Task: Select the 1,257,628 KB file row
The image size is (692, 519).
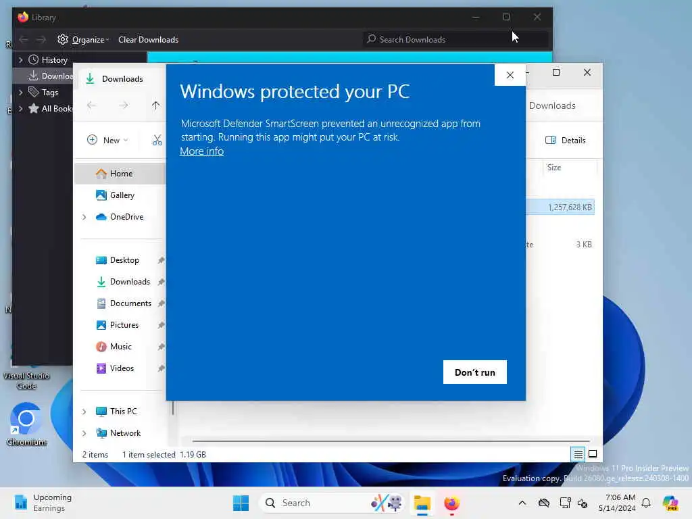Action: (560, 207)
